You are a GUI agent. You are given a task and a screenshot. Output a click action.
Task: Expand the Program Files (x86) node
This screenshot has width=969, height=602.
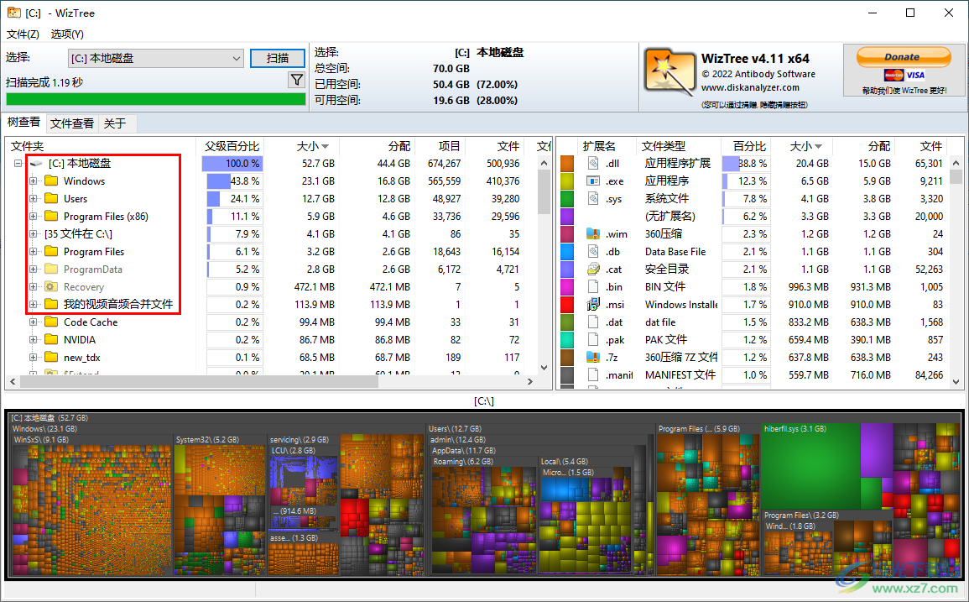tap(33, 216)
